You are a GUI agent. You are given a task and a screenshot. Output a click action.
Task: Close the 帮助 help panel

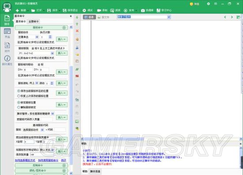(x=240, y=144)
